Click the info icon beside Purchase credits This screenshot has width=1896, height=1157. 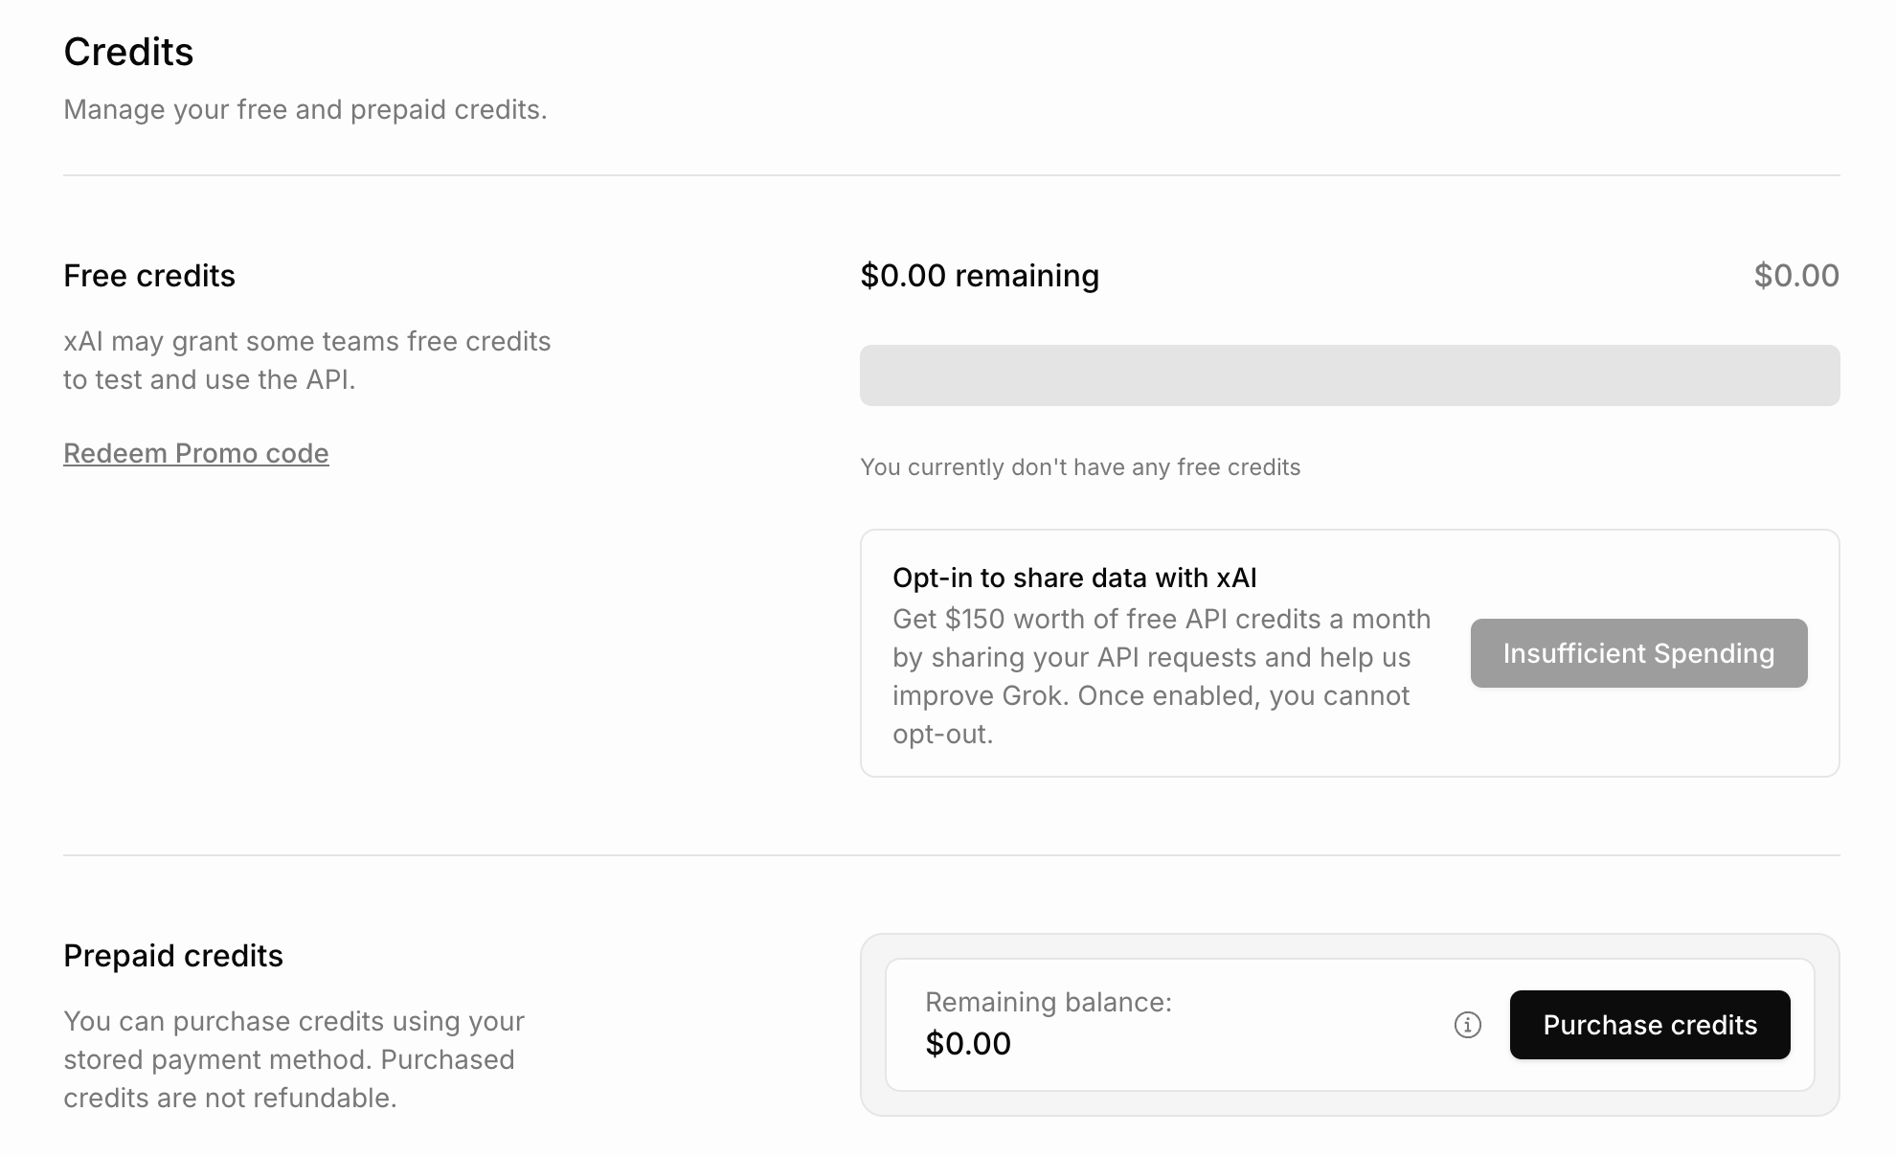pyautogui.click(x=1467, y=1025)
